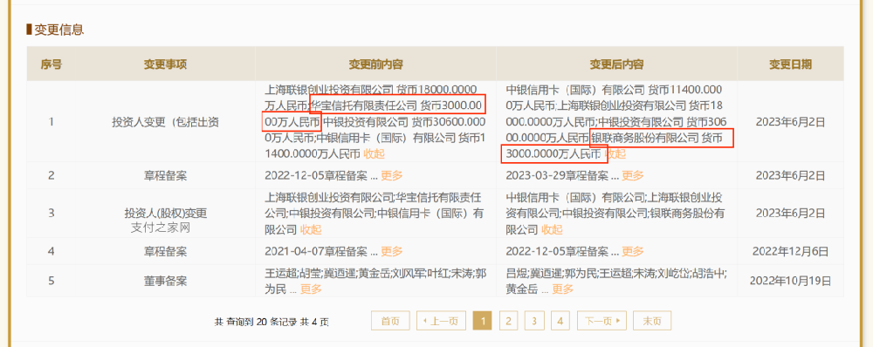Collapse row 3 after-change content via 收起
The image size is (873, 347).
pos(553,229)
